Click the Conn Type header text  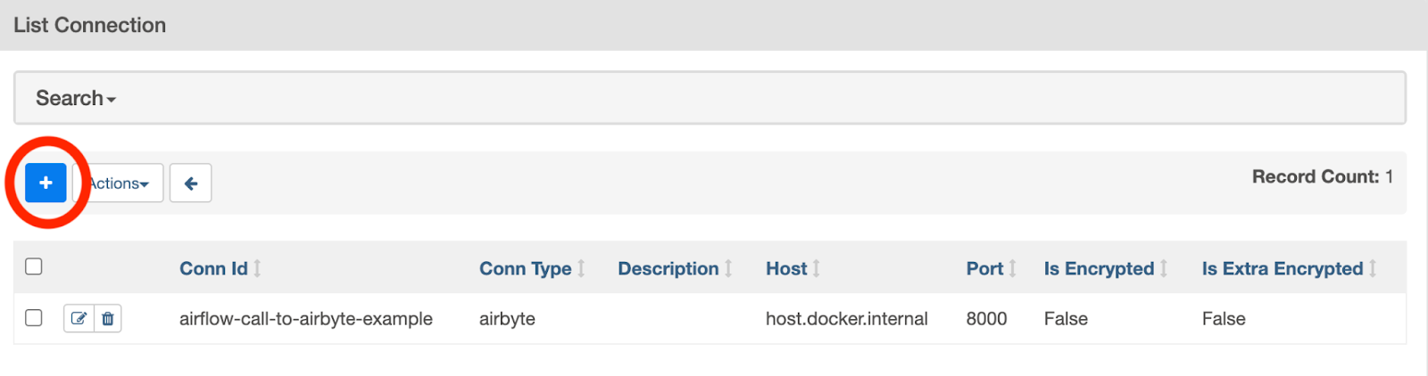click(x=525, y=268)
